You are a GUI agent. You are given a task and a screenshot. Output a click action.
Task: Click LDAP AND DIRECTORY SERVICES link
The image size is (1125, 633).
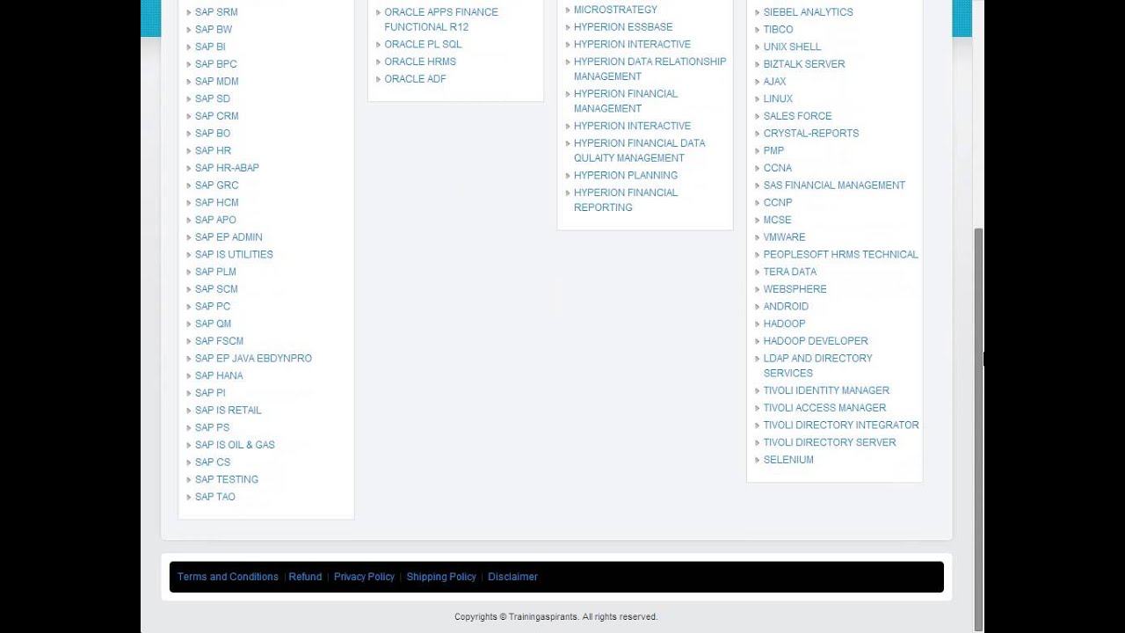pos(817,366)
